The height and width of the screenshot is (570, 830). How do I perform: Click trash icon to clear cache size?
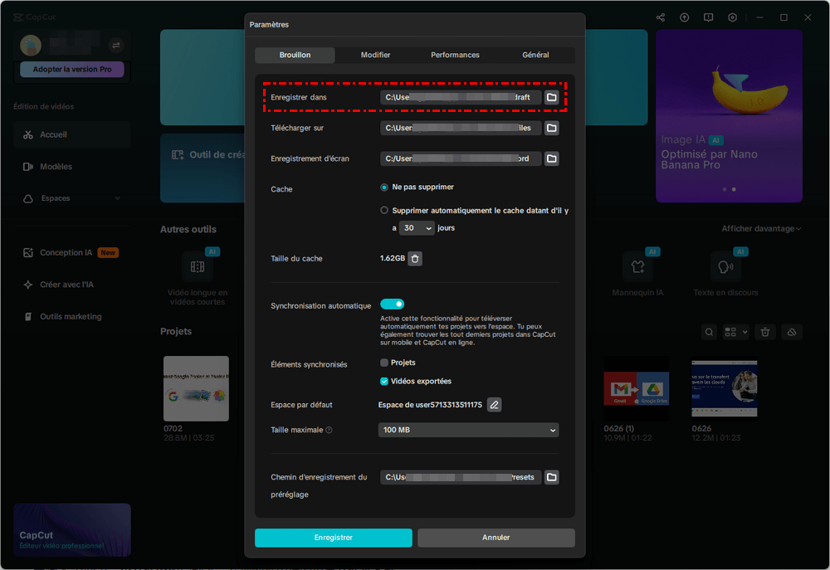pyautogui.click(x=415, y=259)
